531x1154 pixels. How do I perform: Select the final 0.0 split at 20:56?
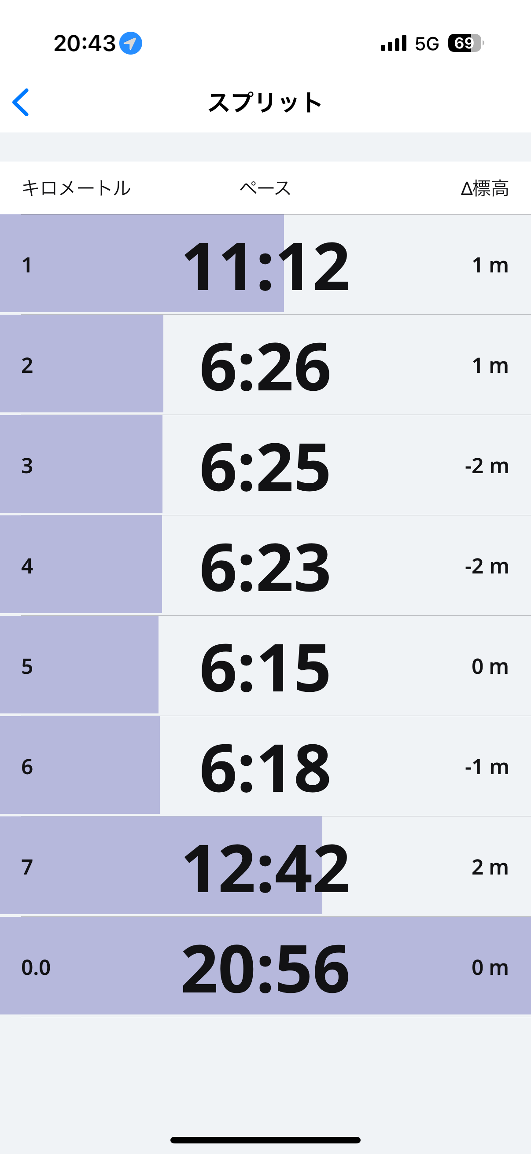(x=265, y=968)
